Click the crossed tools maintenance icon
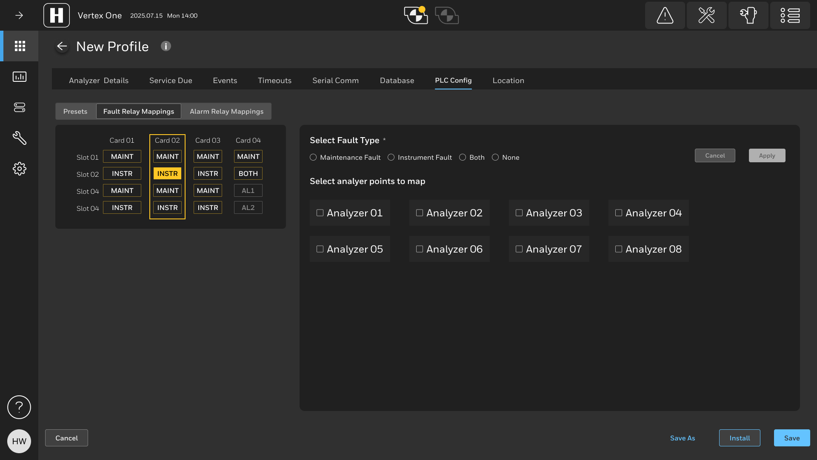The width and height of the screenshot is (817, 460). click(x=706, y=15)
